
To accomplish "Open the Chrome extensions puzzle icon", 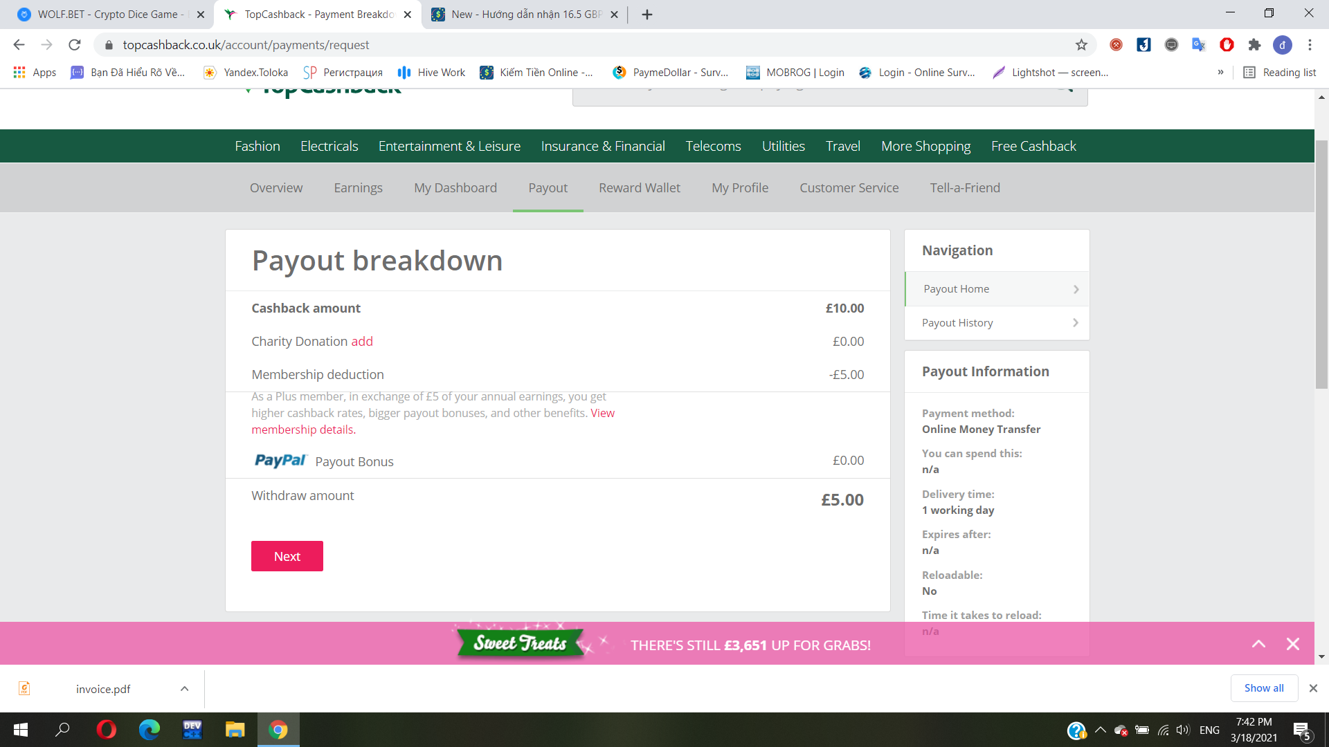I will click(x=1254, y=45).
